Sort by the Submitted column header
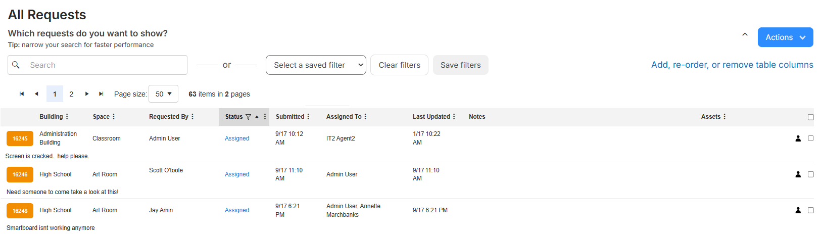 click(290, 117)
